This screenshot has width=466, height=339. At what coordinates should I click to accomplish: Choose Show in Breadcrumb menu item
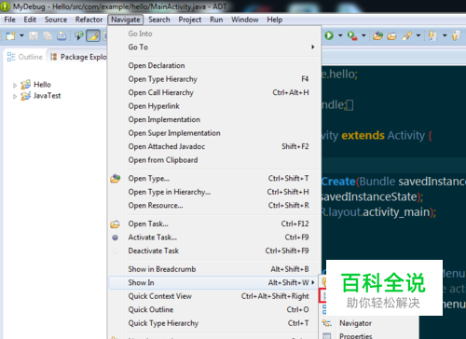(x=215, y=269)
